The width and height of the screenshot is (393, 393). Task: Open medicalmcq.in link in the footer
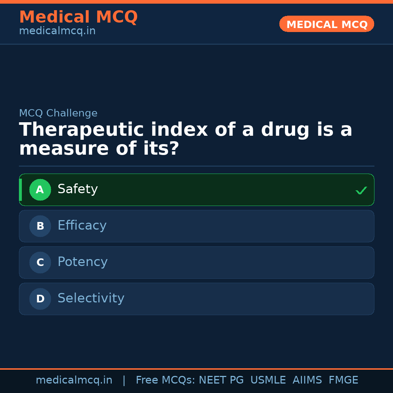74,380
